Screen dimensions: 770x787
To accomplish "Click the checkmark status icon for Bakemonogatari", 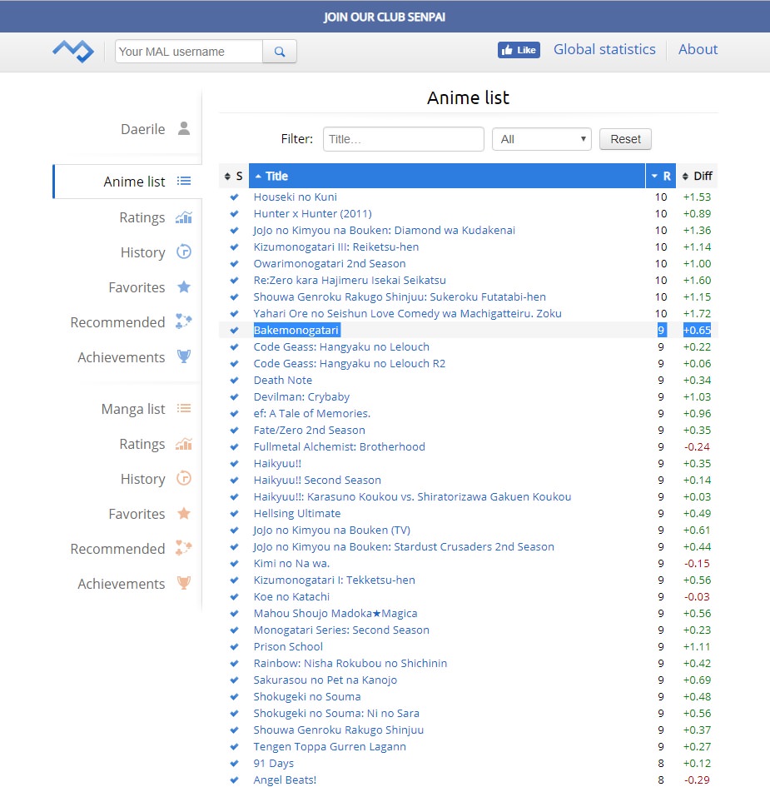I will (234, 331).
